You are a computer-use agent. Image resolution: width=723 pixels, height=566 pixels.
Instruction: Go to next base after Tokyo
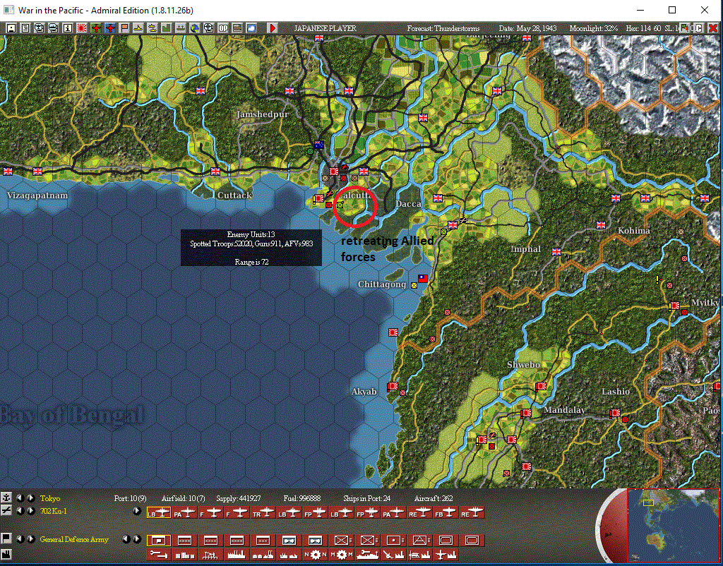point(30,498)
